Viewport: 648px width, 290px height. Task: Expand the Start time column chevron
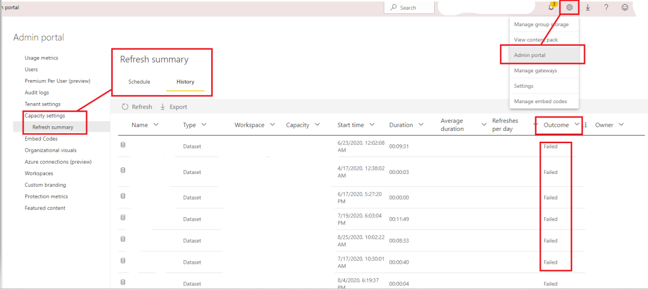[x=372, y=125]
